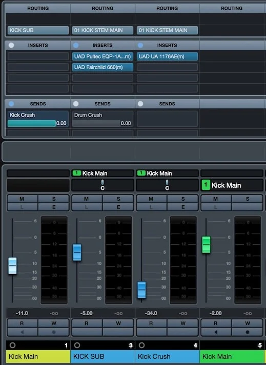
Task: Click SENDS header above Drum Crush
Action: (x=103, y=104)
